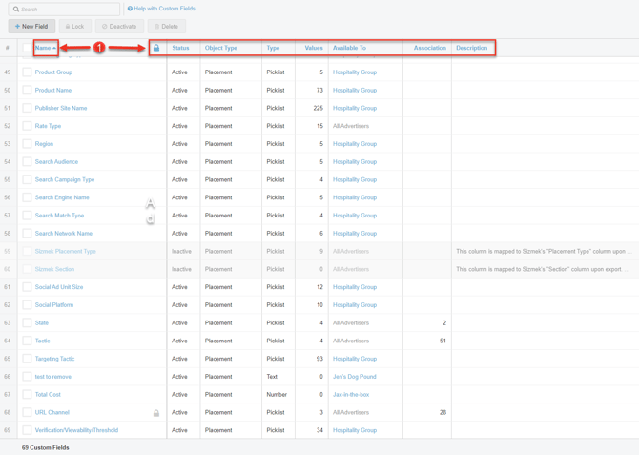
Task: Select the Region row checkbox
Action: click(x=27, y=144)
